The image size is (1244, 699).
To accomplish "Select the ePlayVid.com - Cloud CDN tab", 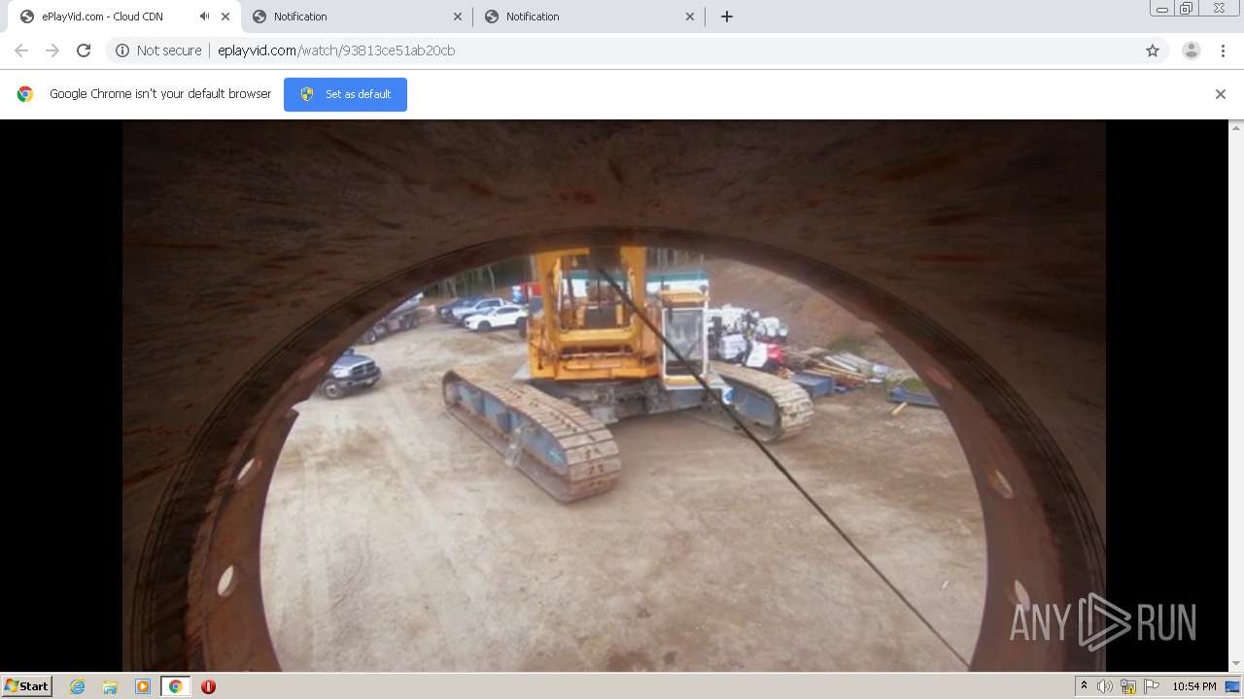I will [x=124, y=17].
